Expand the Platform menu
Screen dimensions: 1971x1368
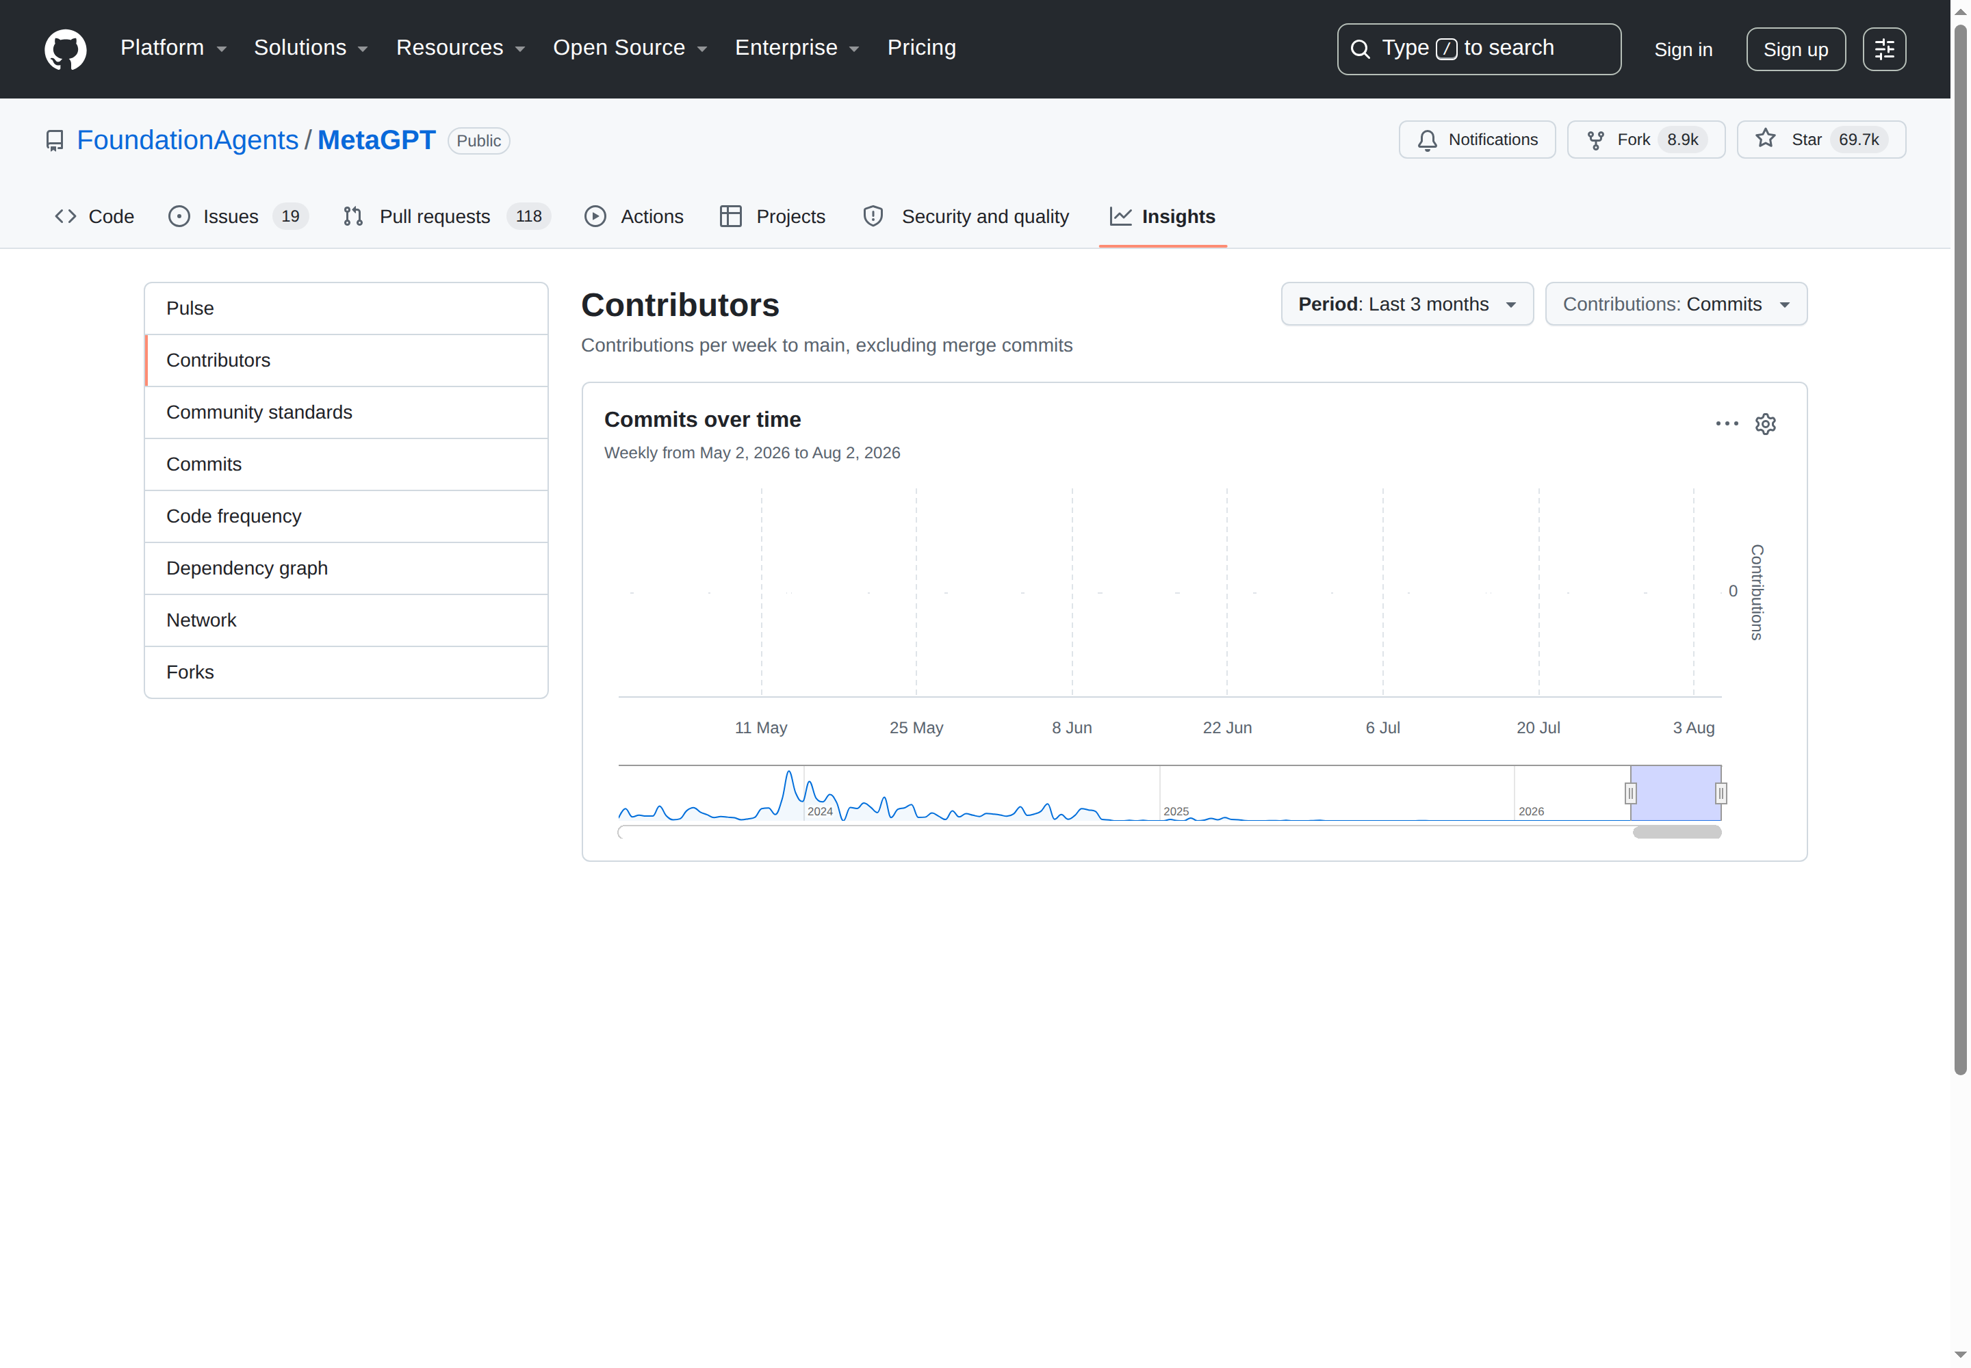pyautogui.click(x=173, y=48)
